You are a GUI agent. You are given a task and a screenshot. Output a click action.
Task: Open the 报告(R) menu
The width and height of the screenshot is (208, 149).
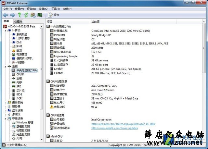[x=31, y=9]
